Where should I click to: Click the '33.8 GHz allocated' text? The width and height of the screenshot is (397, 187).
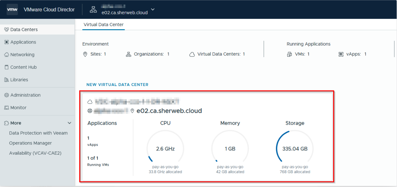point(166,172)
